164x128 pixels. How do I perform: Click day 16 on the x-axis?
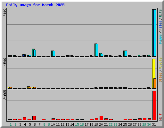point(82,124)
